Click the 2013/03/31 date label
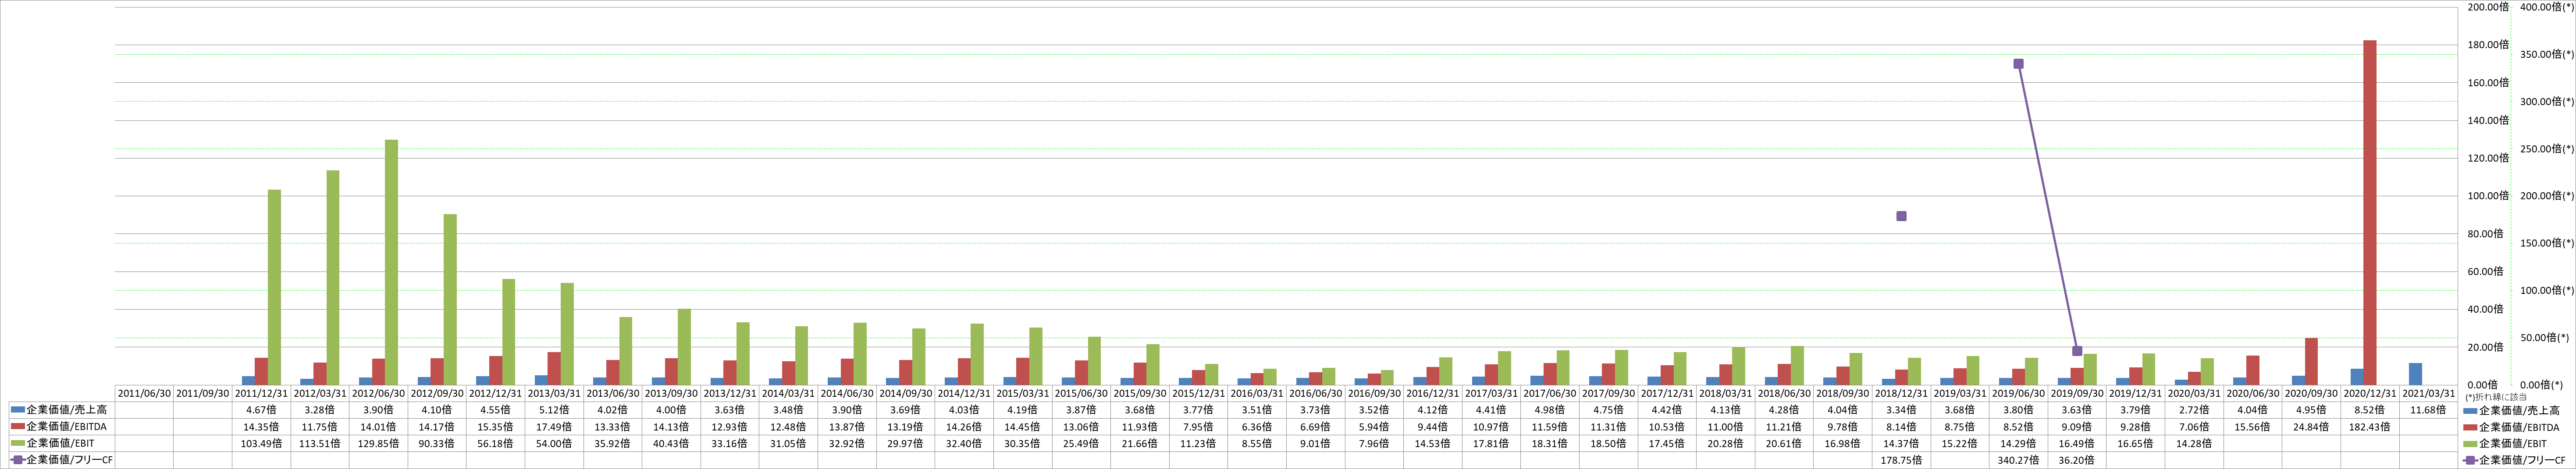The height and width of the screenshot is (469, 2576). click(555, 393)
